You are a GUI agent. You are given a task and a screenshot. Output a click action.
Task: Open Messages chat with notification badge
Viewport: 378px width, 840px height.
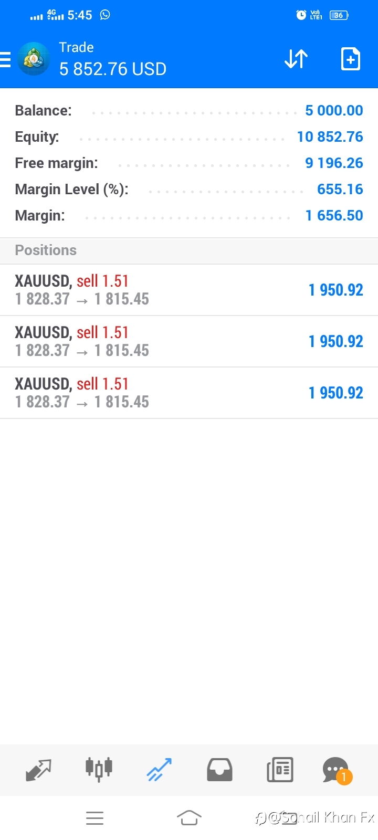pyautogui.click(x=336, y=770)
